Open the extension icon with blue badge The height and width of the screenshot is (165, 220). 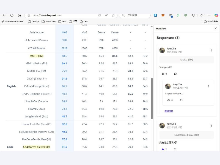(x=171, y=16)
